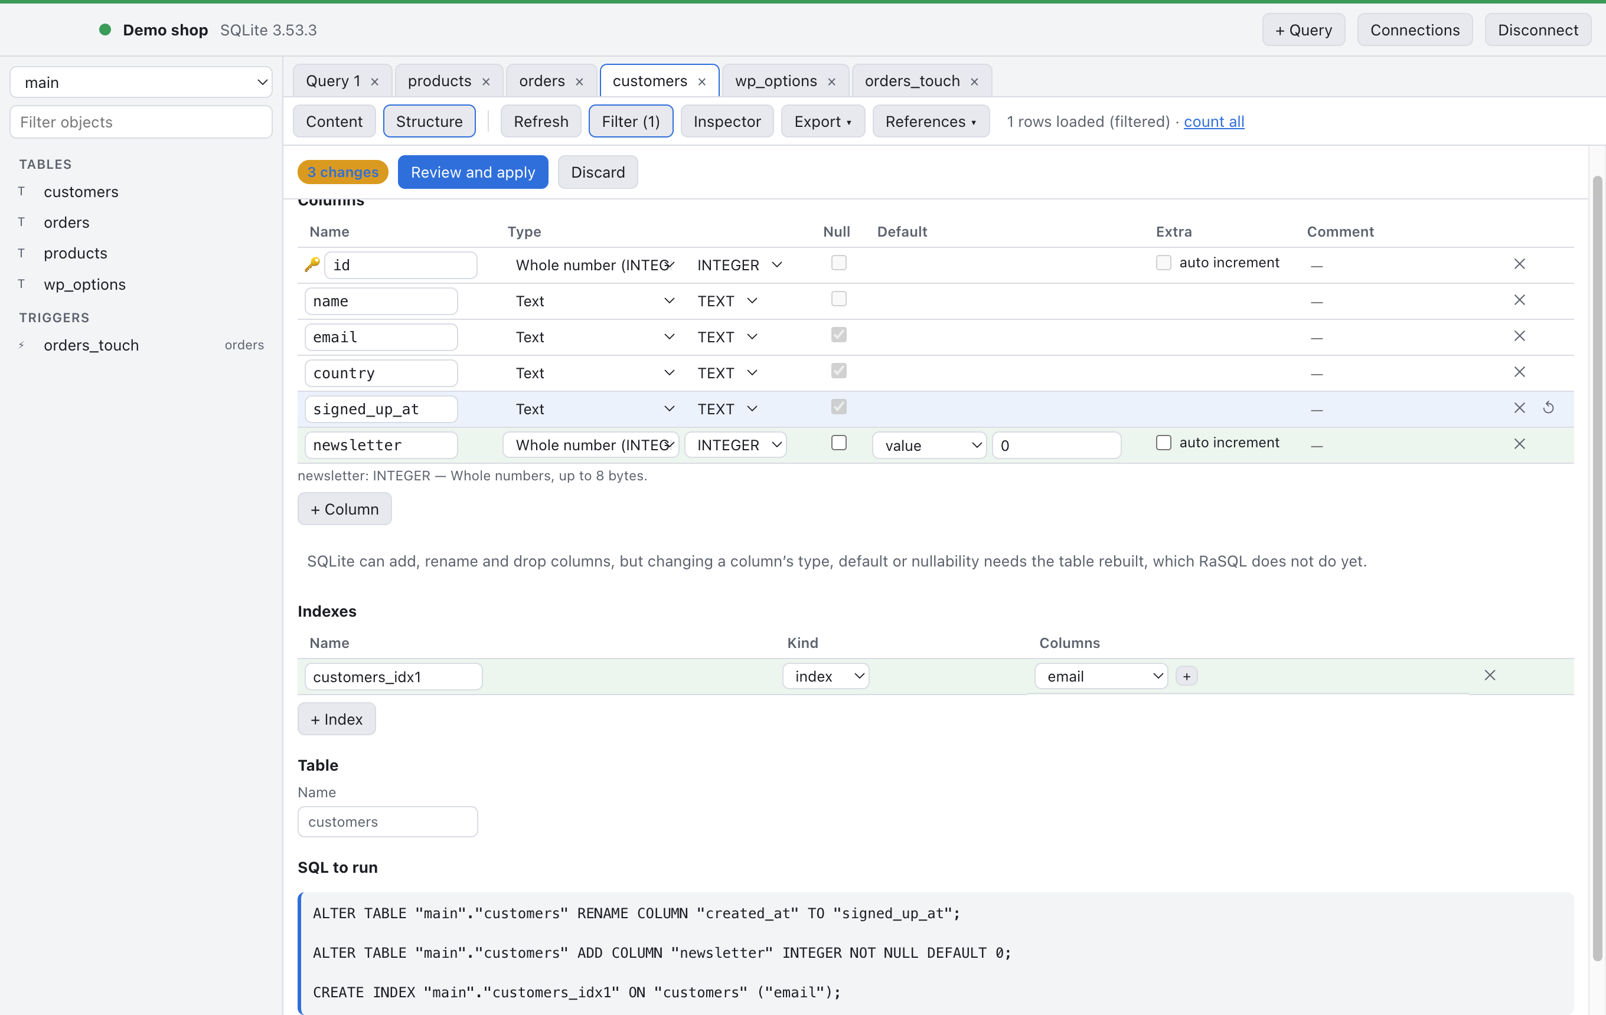Click the newsletter default value field

tap(1056, 445)
